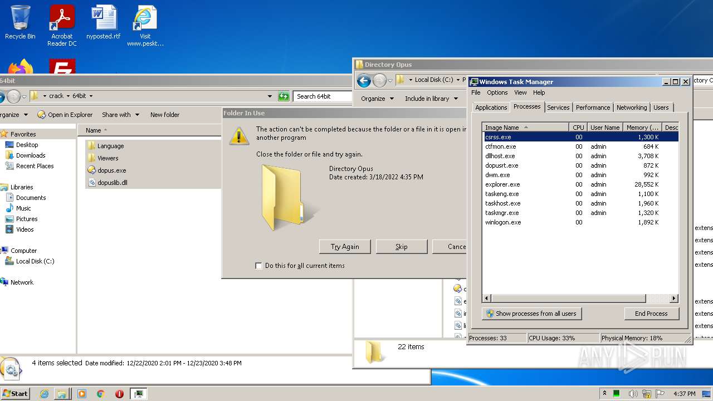The image size is (713, 401).
Task: Click the Network icon in navigation pane
Action: [4, 282]
